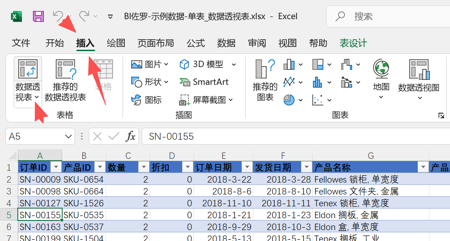Open the 表设计 tab

click(x=354, y=43)
